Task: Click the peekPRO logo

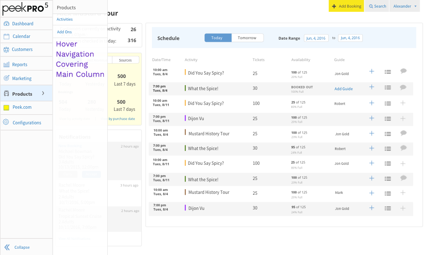Action: [x=25, y=8]
